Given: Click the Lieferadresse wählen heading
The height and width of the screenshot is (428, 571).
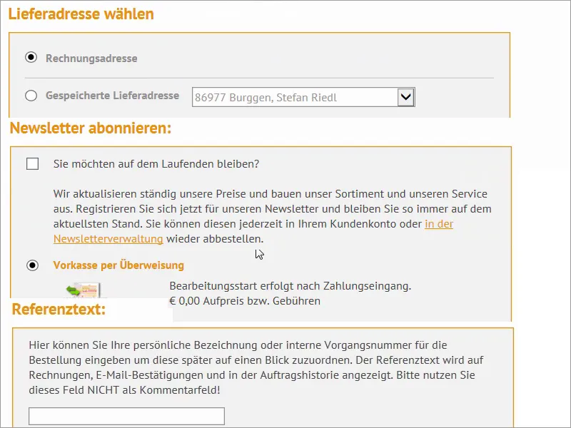Looking at the screenshot, I should (x=81, y=14).
